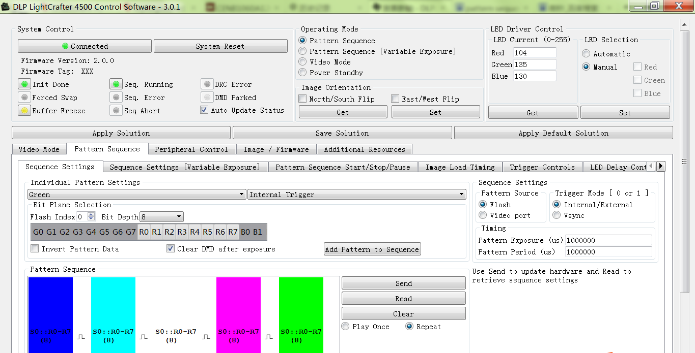The image size is (695, 353).
Task: Click the Clear sequence button
Action: 404,314
